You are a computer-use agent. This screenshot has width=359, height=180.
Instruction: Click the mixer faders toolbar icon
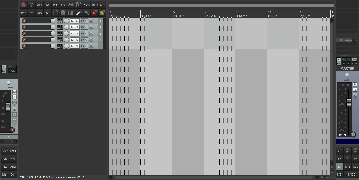pyautogui.click(x=79, y=5)
